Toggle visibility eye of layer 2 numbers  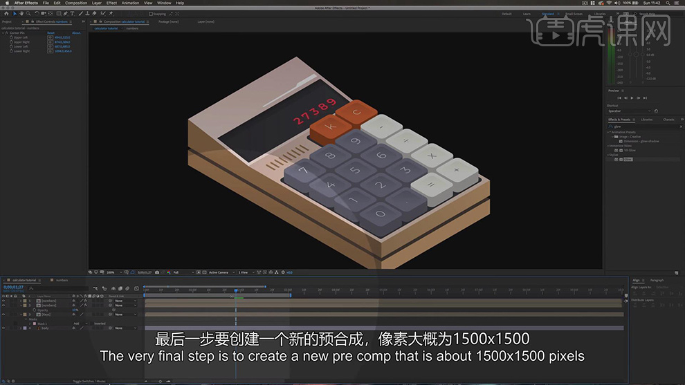(3, 305)
